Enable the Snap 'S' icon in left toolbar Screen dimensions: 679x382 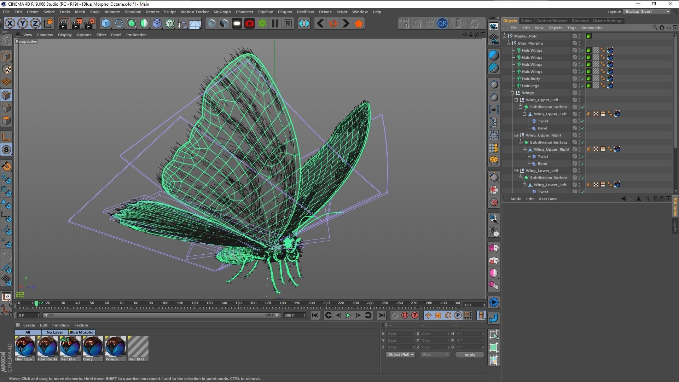point(6,150)
